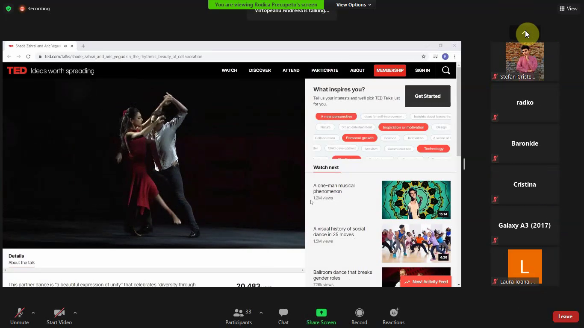The width and height of the screenshot is (584, 328).
Task: Click the green Share Screen button
Action: point(321,316)
